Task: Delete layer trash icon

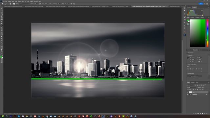Action: point(207,113)
